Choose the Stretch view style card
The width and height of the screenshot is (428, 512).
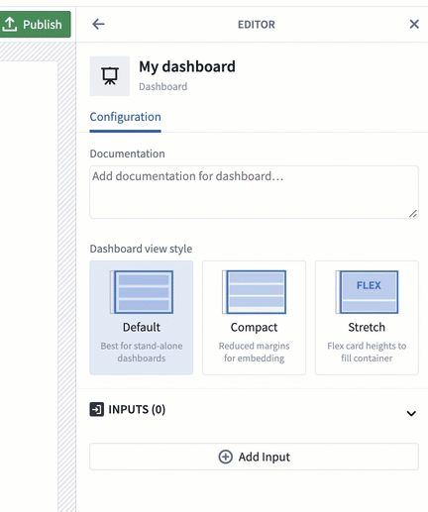pos(367,318)
